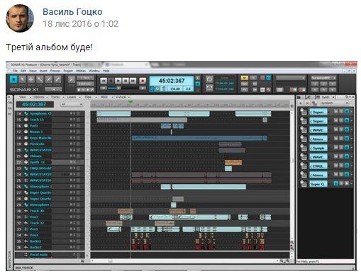Open the File menu

pos(15,71)
